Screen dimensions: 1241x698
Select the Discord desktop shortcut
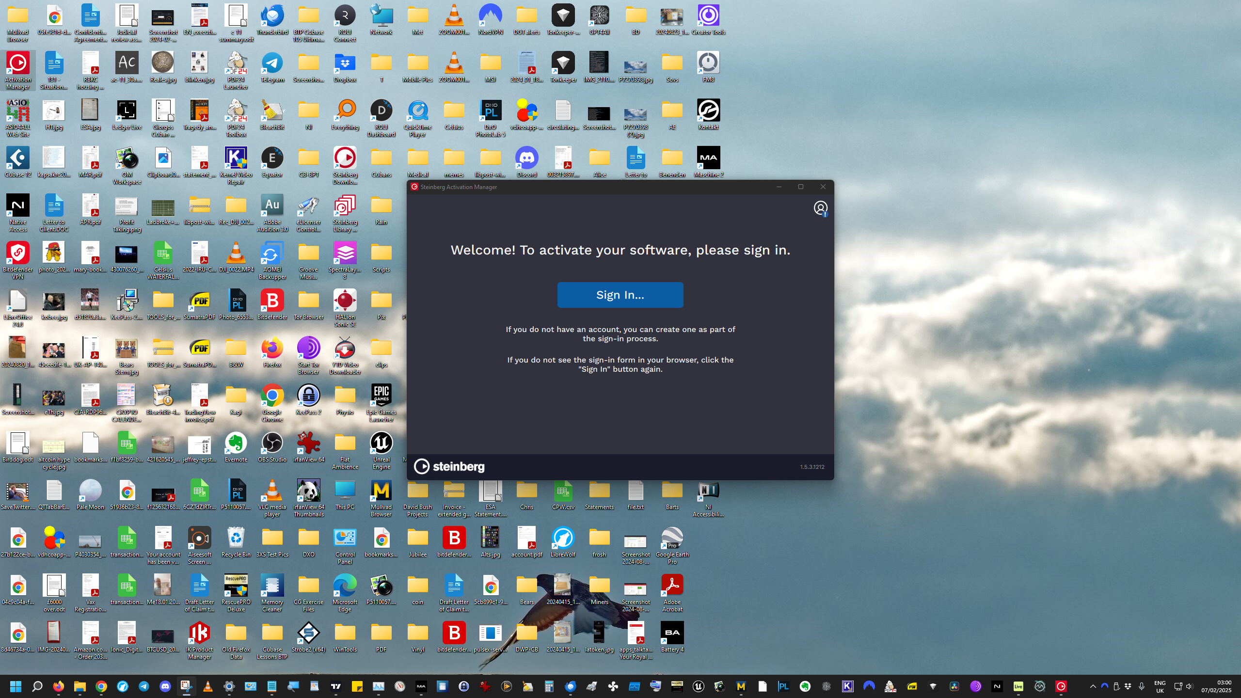tap(527, 162)
